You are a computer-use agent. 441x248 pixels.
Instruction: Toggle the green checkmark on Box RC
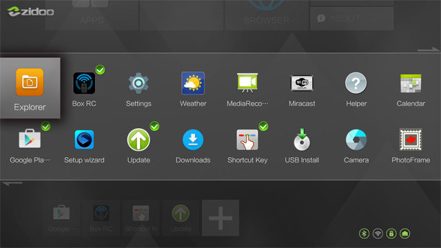pyautogui.click(x=100, y=70)
